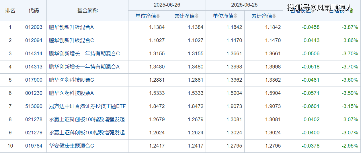Click the 排名 column header
Screen dimensions: 361x153
click(x=10, y=11)
